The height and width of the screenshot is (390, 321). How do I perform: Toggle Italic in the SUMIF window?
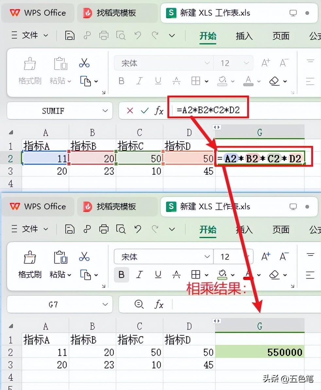click(x=140, y=81)
